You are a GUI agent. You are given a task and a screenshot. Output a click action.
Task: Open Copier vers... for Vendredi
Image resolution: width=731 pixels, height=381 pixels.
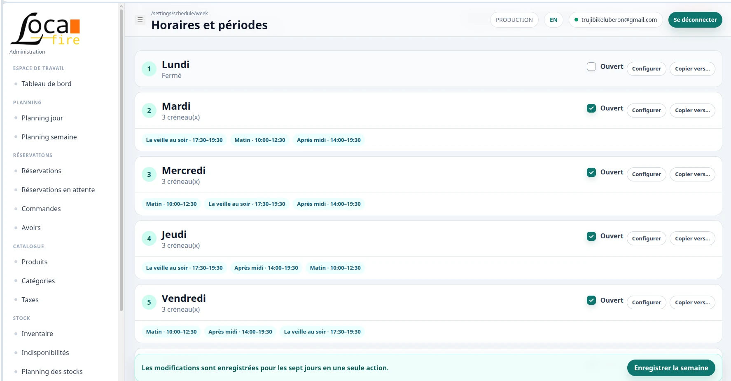[692, 302]
